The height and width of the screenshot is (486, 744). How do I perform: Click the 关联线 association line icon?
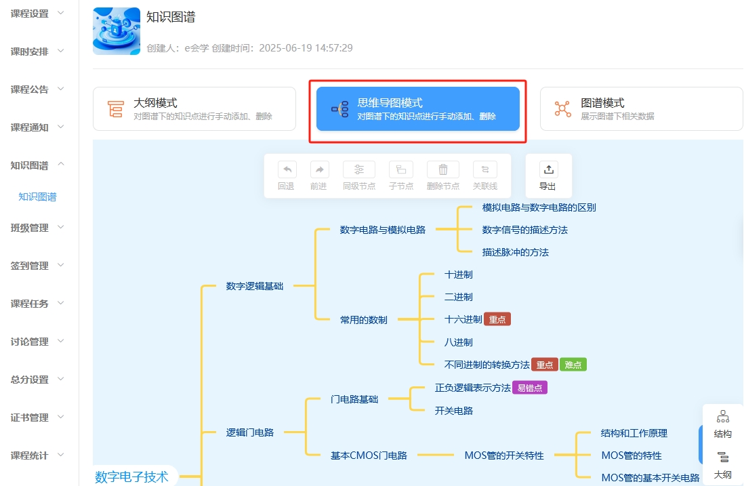484,170
